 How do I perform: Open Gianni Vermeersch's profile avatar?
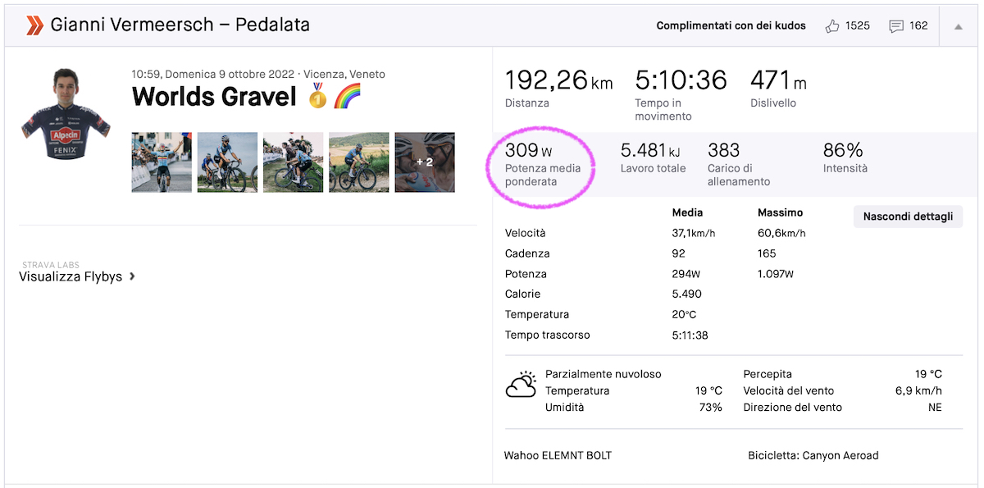tap(66, 114)
